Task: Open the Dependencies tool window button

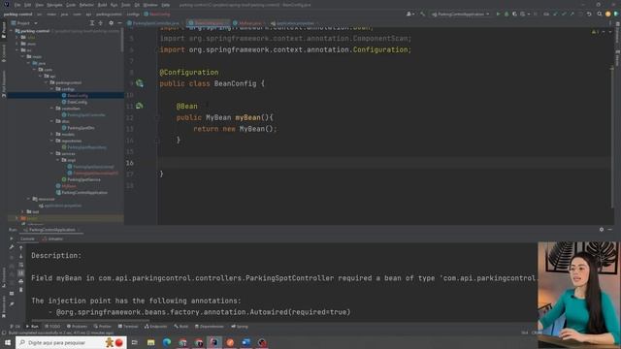Action: click(x=210, y=327)
